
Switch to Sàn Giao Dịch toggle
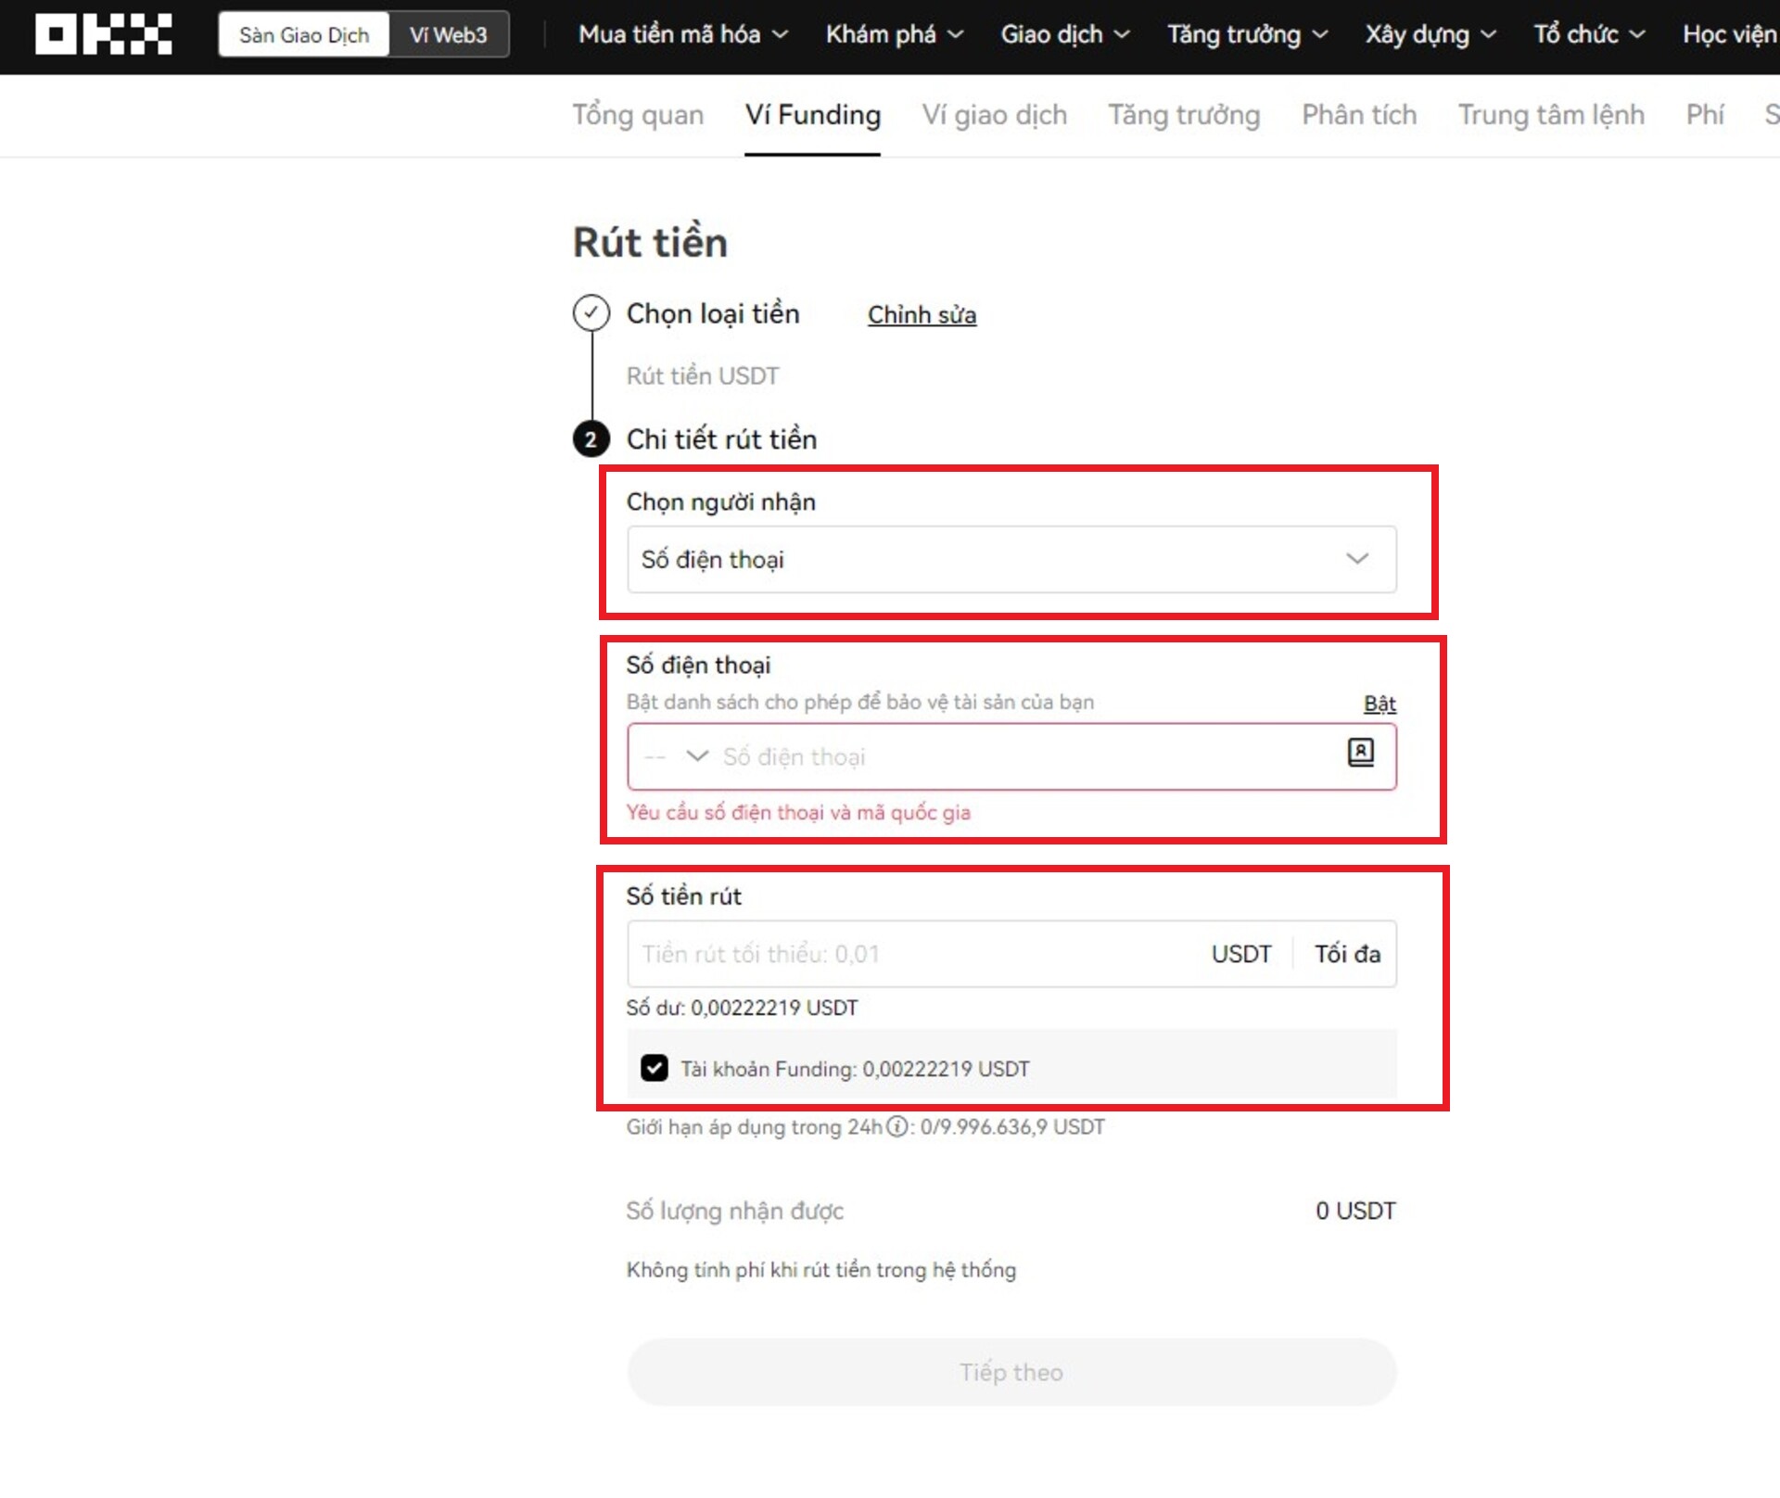coord(304,35)
